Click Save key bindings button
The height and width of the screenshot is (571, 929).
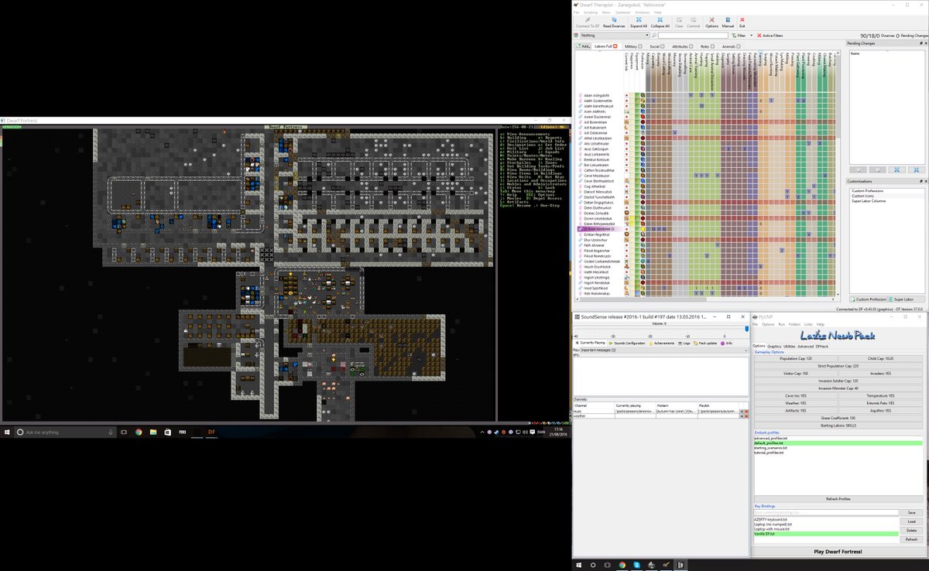coord(911,512)
